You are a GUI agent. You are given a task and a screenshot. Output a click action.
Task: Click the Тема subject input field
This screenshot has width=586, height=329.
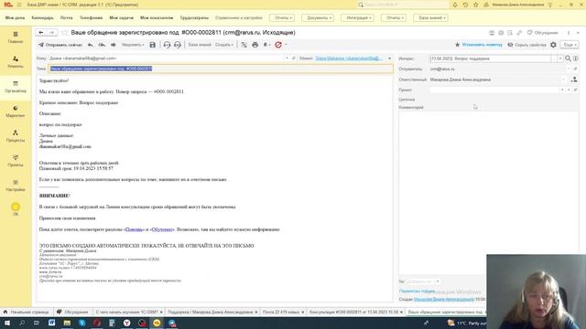[x=221, y=69]
